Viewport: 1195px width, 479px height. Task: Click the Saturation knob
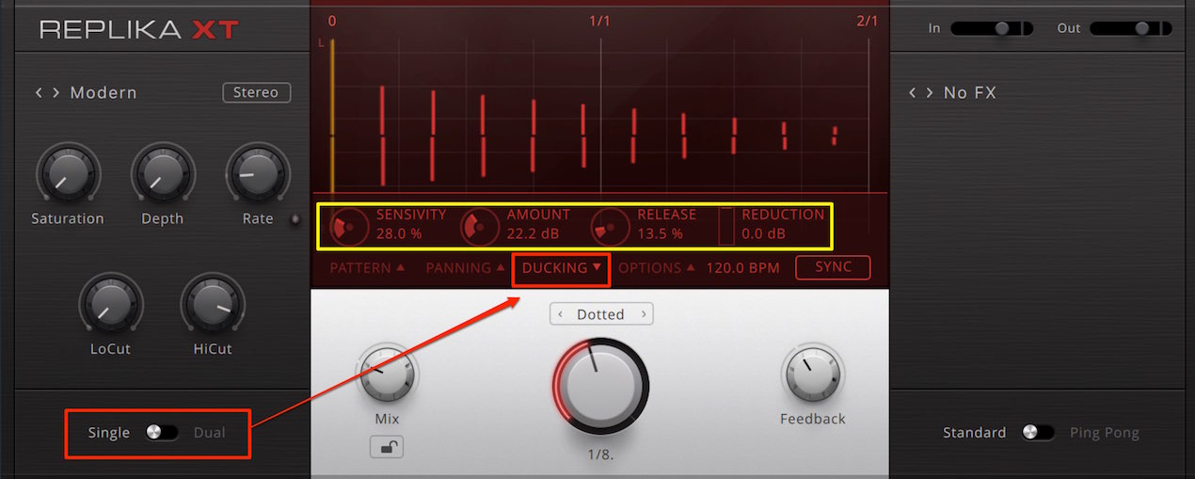pos(68,175)
